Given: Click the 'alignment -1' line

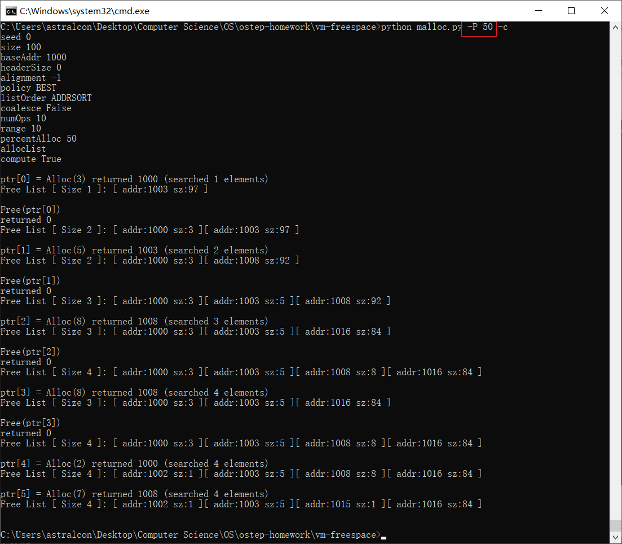Looking at the screenshot, I should [x=31, y=78].
